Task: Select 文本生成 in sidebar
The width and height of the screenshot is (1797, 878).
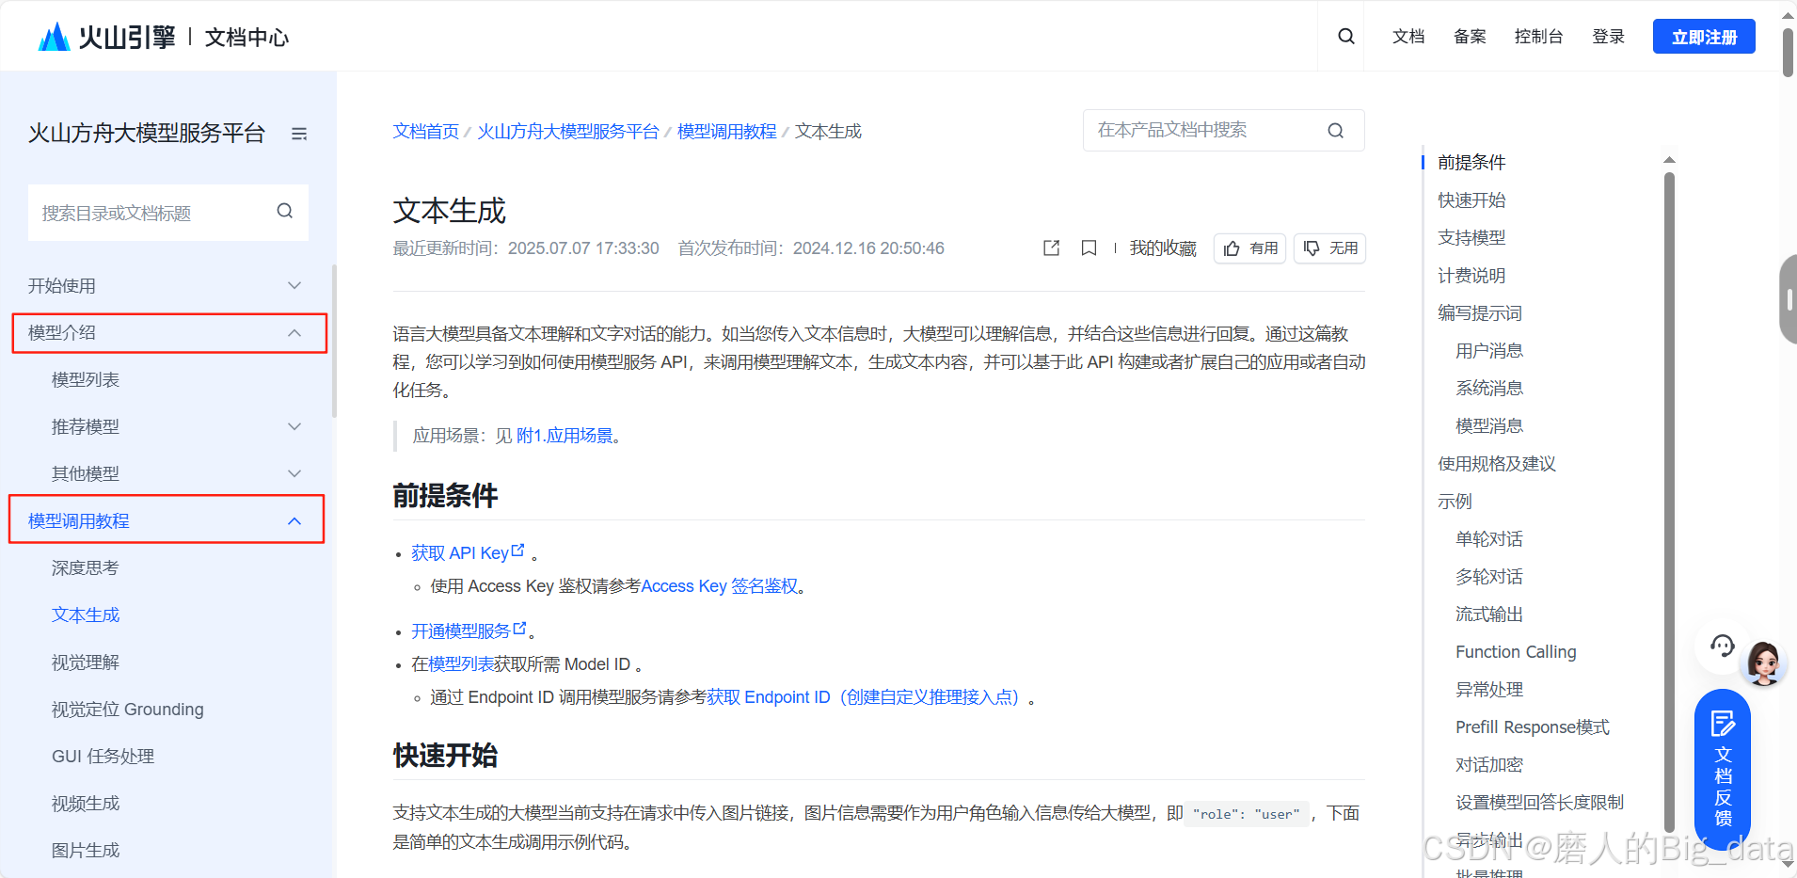Action: click(86, 615)
